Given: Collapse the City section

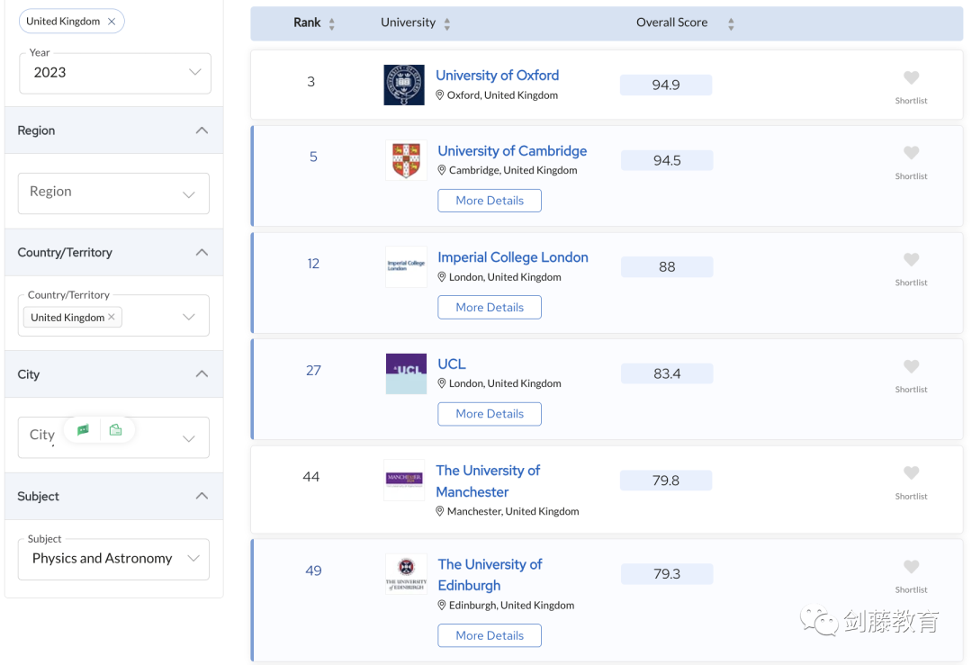Looking at the screenshot, I should [x=202, y=373].
